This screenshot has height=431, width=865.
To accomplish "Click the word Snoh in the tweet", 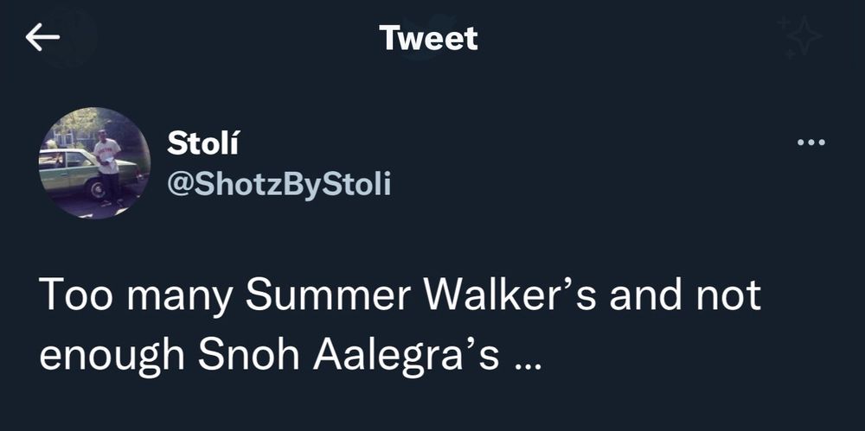I will click(249, 356).
